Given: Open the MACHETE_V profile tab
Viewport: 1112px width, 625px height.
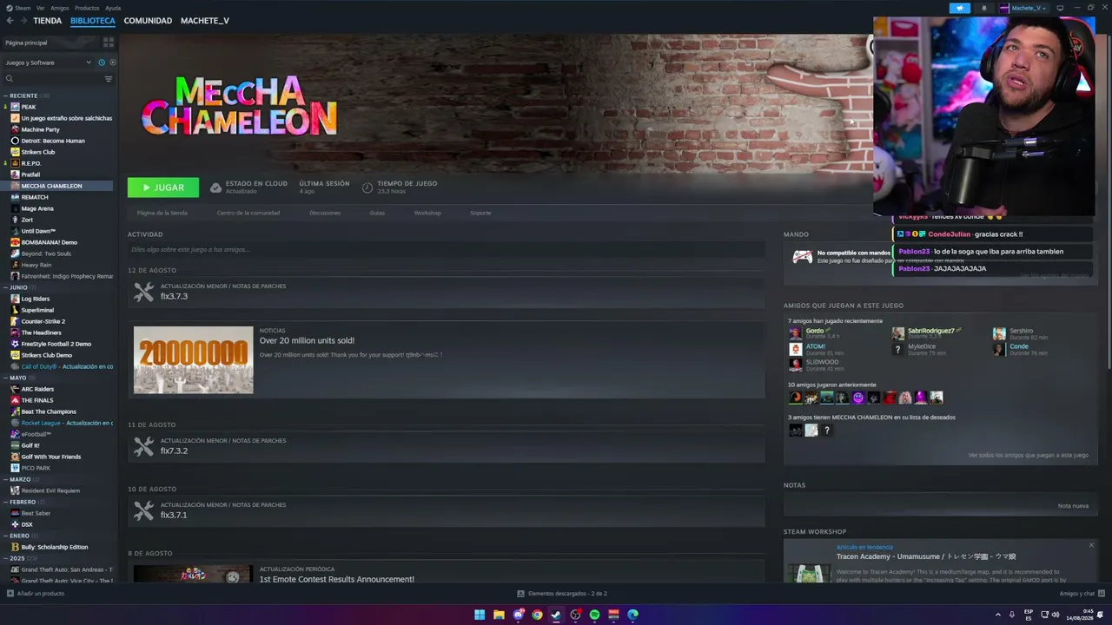Looking at the screenshot, I should tap(205, 21).
